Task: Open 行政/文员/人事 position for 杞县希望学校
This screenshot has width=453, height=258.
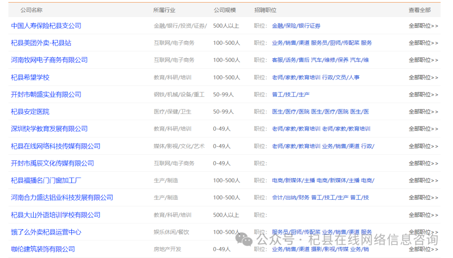Action: tap(341, 77)
